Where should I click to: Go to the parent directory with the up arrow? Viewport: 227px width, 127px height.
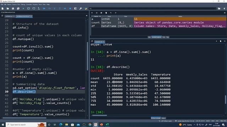[225, 8]
